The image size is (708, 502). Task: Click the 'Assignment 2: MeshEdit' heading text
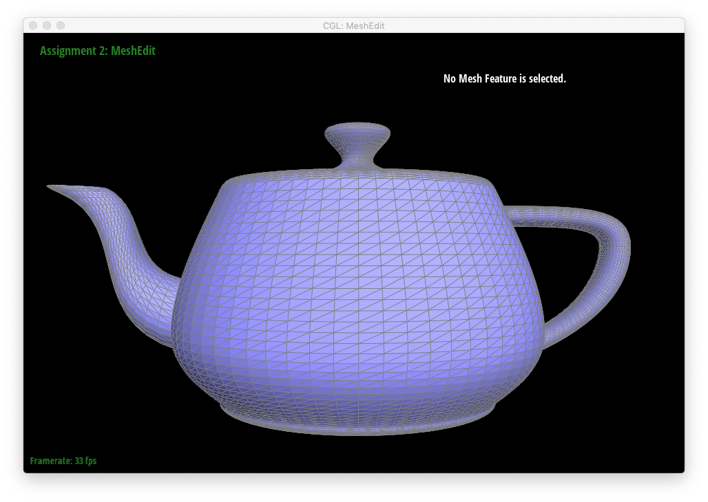click(x=98, y=51)
